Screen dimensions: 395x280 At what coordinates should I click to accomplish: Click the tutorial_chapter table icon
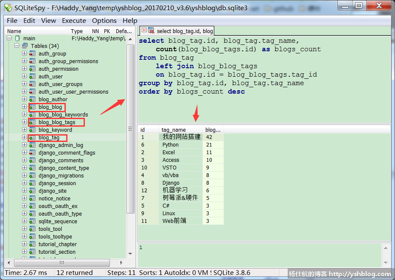32,244
